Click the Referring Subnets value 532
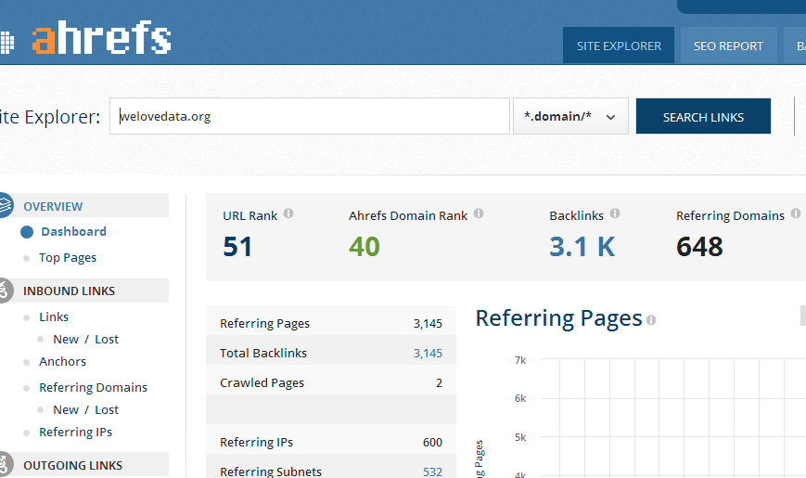 coord(432,472)
